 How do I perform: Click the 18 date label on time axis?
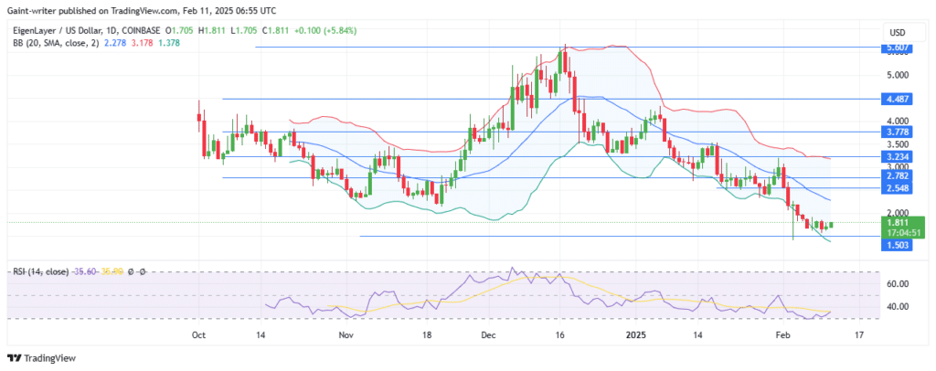427,335
